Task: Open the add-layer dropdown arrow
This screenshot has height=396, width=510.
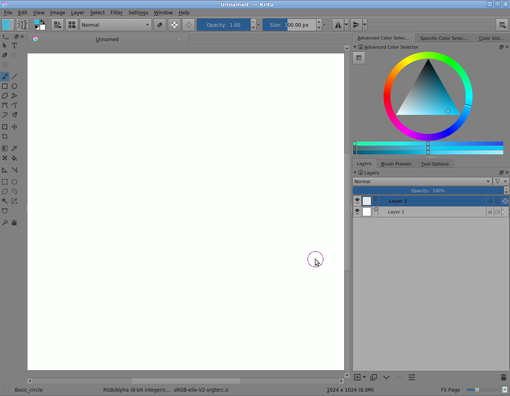Action: pyautogui.click(x=364, y=377)
